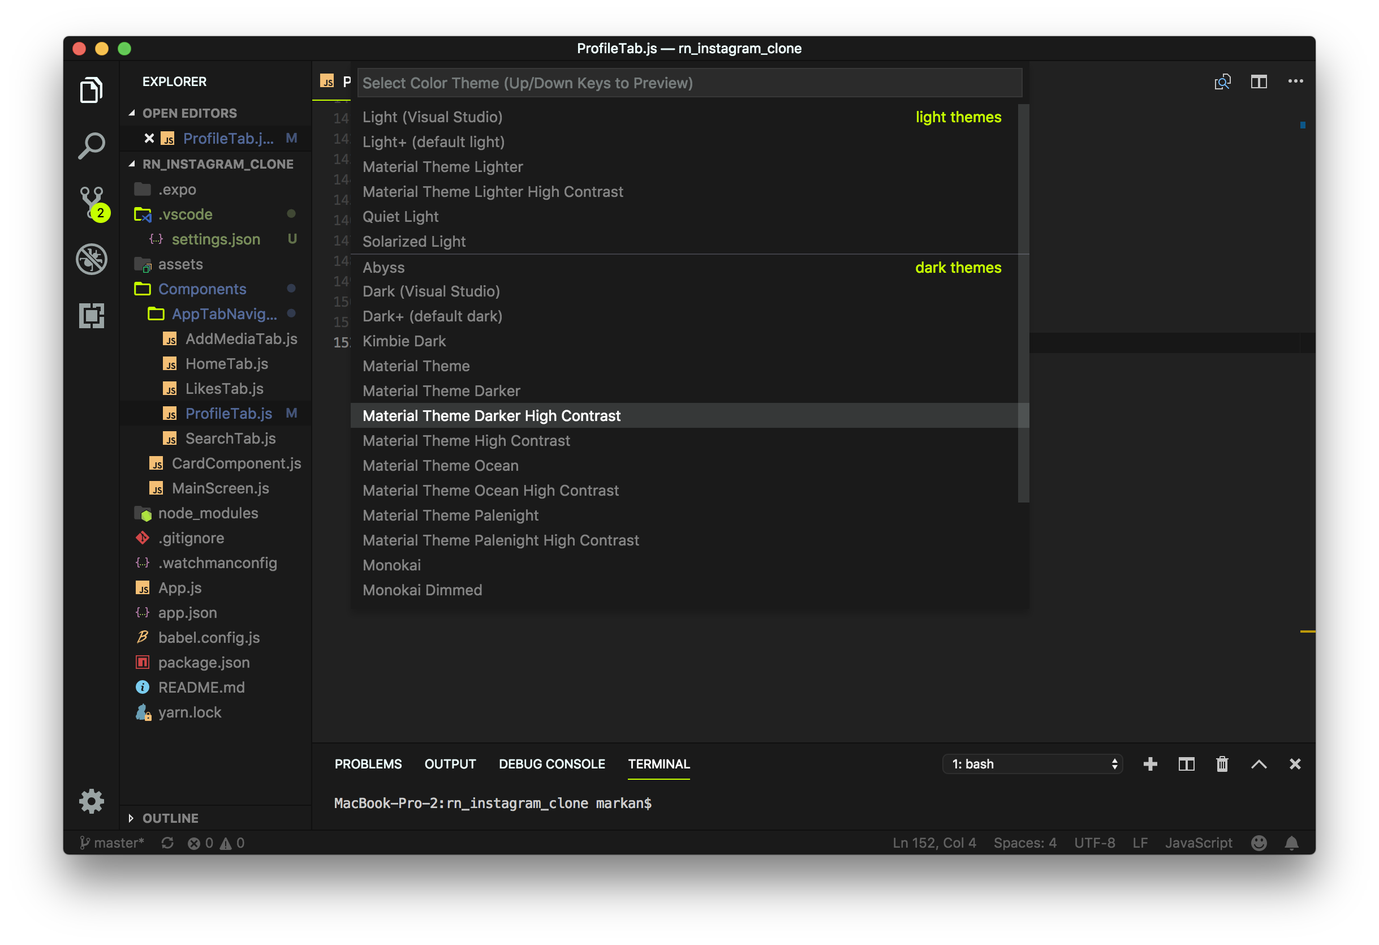Screen dimensions: 1379x945
Task: Add a new terminal with the plus icon
Action: tap(1150, 764)
